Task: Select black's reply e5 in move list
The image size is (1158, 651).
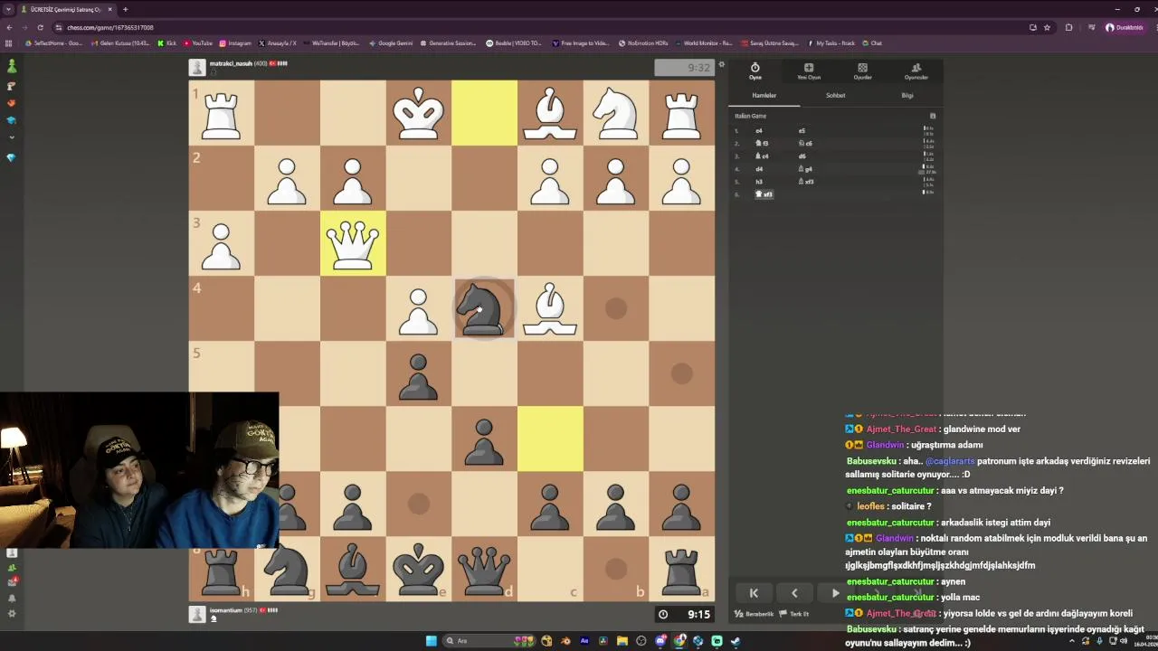Action: coord(802,131)
